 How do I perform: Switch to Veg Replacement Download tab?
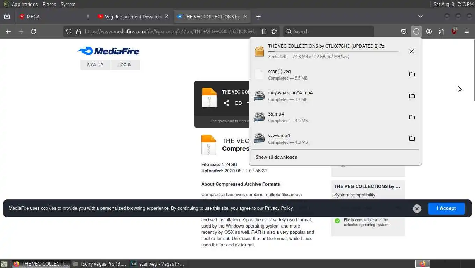click(133, 16)
